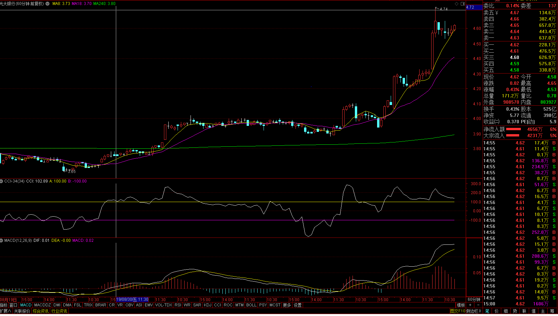This screenshot has width=558, height=316.
Task: Select 笔 tick-by-tick tab
Action: point(487,311)
